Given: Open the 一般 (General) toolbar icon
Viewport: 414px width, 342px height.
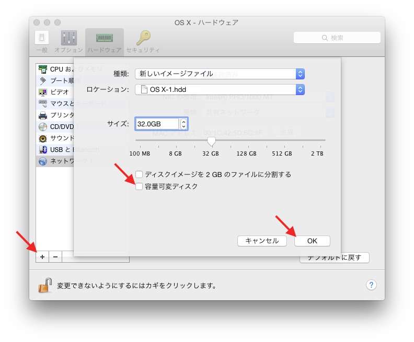Looking at the screenshot, I should (x=42, y=38).
